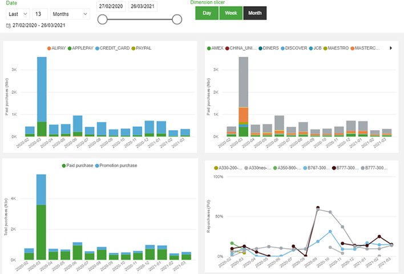This screenshot has width=404, height=274.
Task: Open the Months period dropdown
Action: tap(70, 14)
